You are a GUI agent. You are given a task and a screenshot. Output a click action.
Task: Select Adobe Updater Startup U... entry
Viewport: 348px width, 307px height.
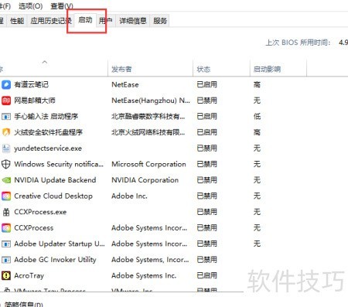pyautogui.click(x=60, y=244)
